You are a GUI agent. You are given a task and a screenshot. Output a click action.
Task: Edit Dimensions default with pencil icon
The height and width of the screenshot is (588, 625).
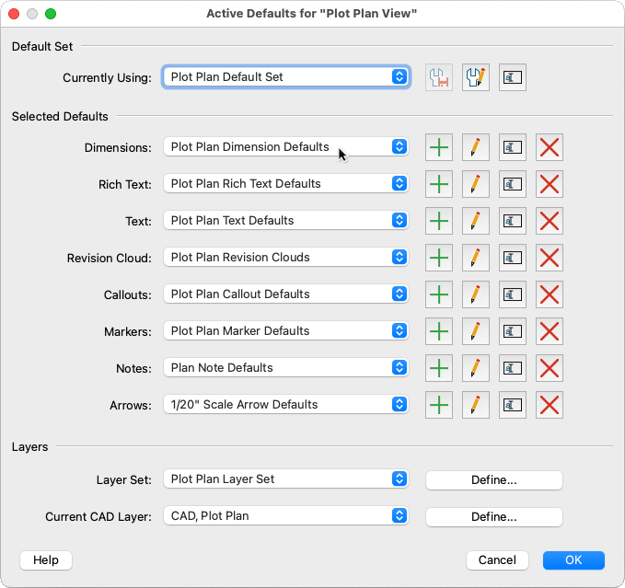point(476,147)
